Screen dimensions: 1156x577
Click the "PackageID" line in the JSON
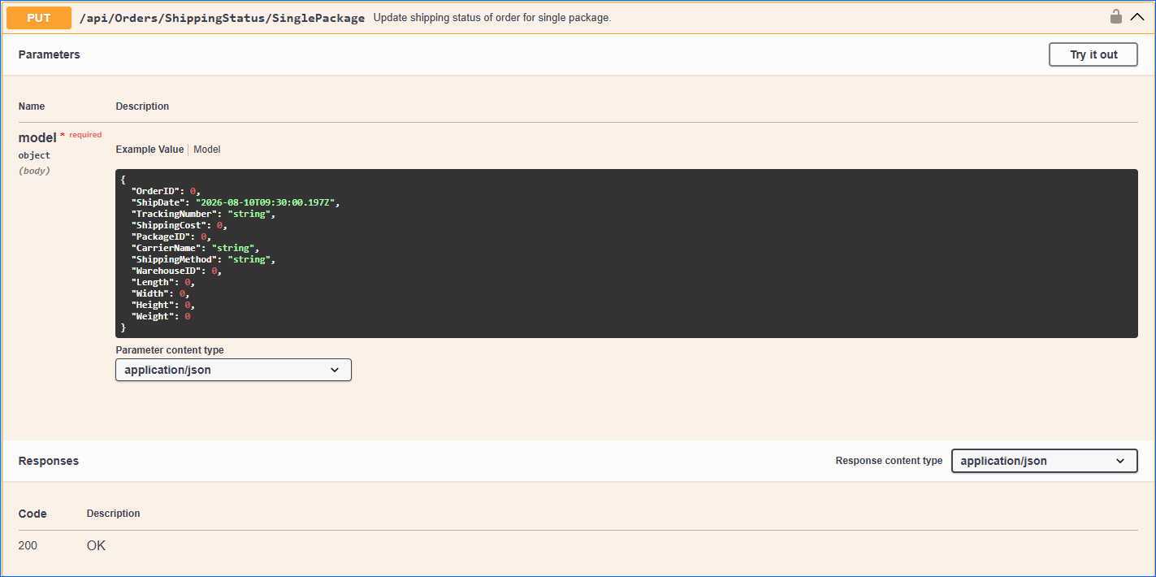click(171, 236)
